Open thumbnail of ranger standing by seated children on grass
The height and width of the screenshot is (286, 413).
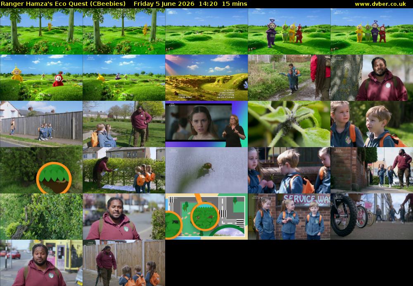coord(124,124)
